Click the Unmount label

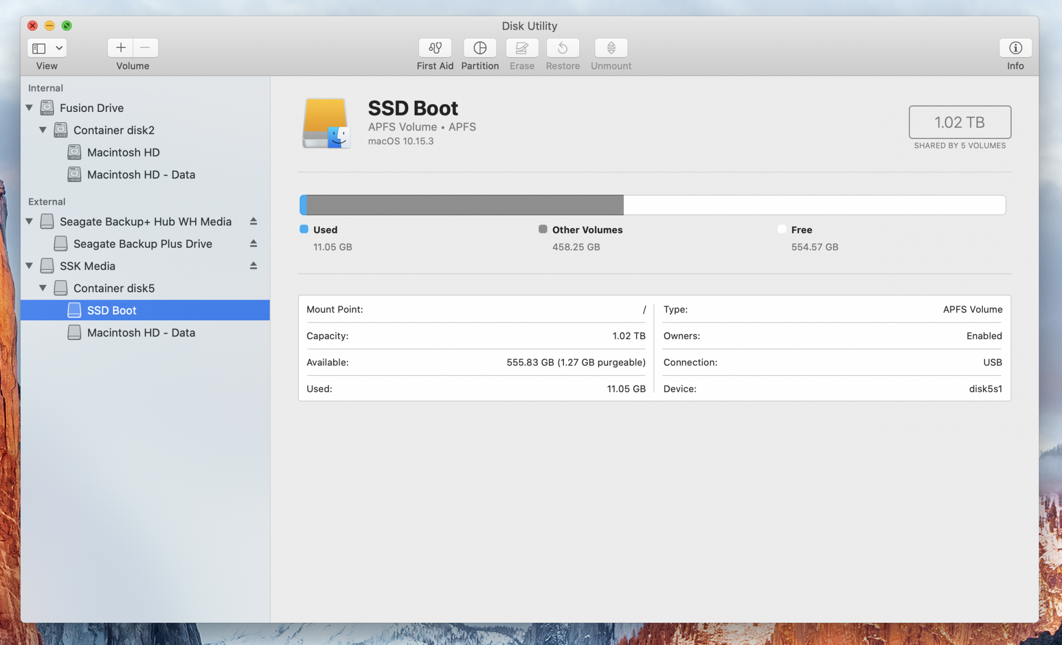pyautogui.click(x=611, y=66)
